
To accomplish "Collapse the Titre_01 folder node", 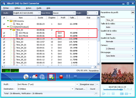I will 11,30.
